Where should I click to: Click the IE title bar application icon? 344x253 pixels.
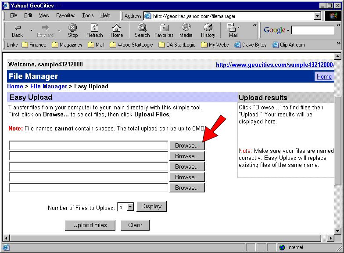click(5, 5)
